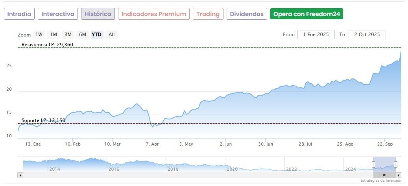The width and height of the screenshot is (408, 186).
Task: Set zoom range to 1M
Action: [x=54, y=35]
